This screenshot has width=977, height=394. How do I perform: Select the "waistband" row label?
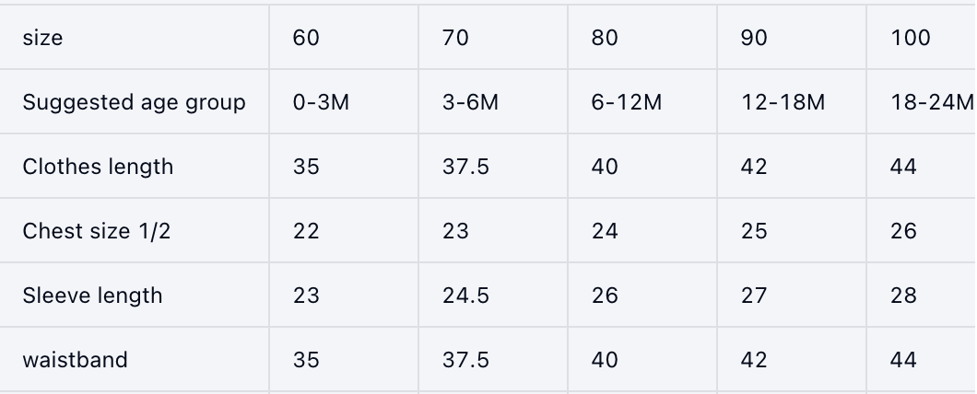75,360
